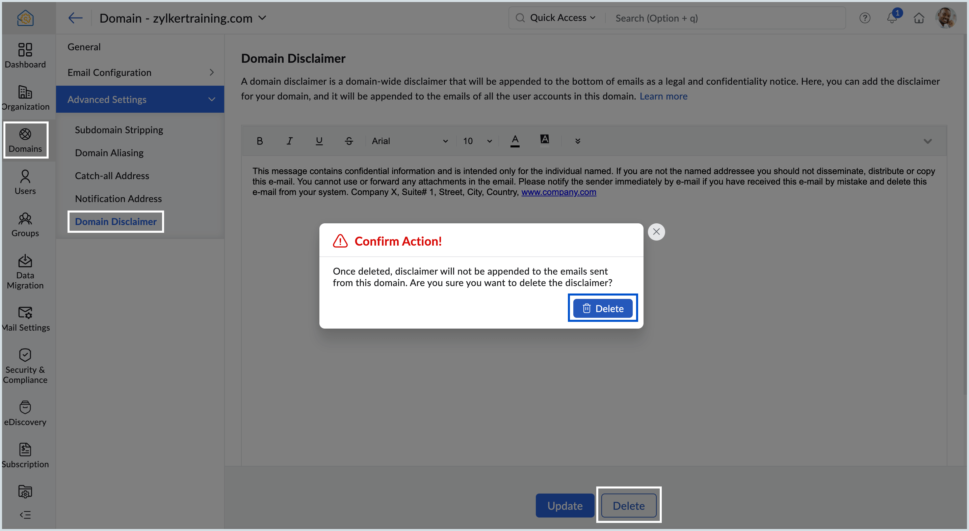Open the font color picker
Viewport: 969px width, 531px height.
pos(515,141)
